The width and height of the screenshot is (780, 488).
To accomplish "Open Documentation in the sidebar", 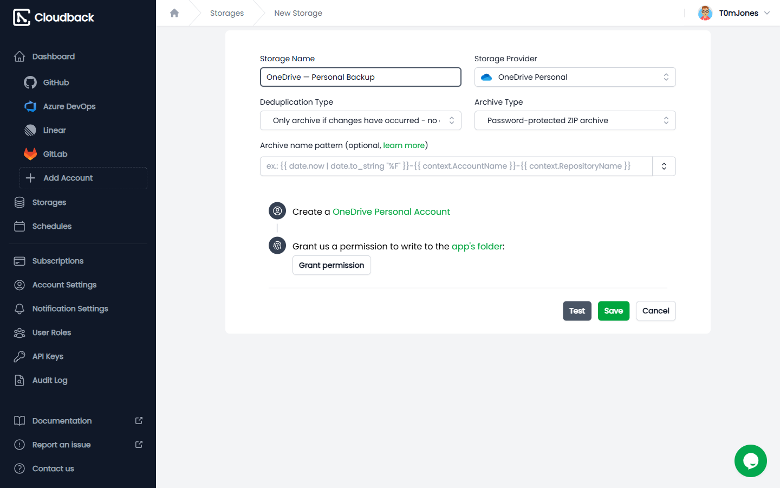I will pyautogui.click(x=78, y=421).
